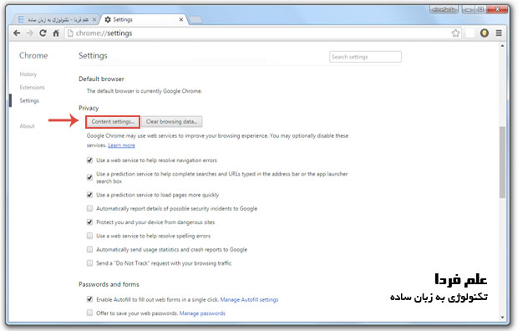
Task: Click the Default browser heading
Action: pyautogui.click(x=101, y=79)
